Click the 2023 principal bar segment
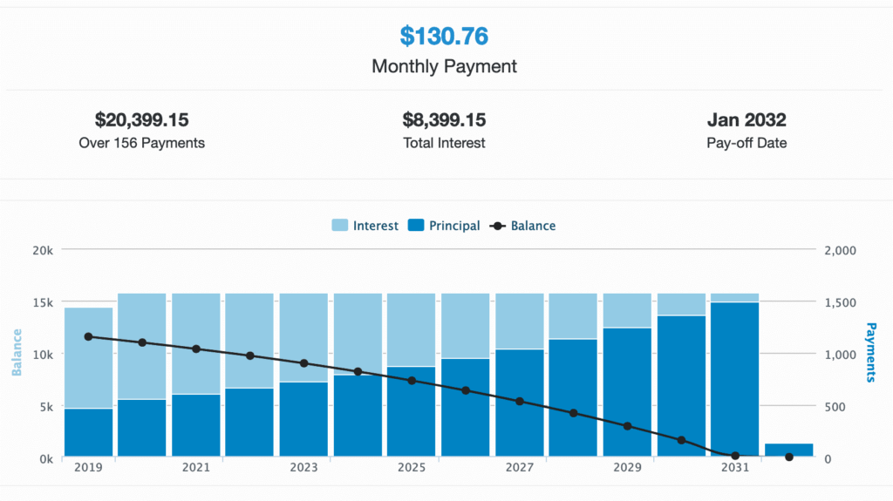Image resolution: width=893 pixels, height=501 pixels. tap(304, 419)
